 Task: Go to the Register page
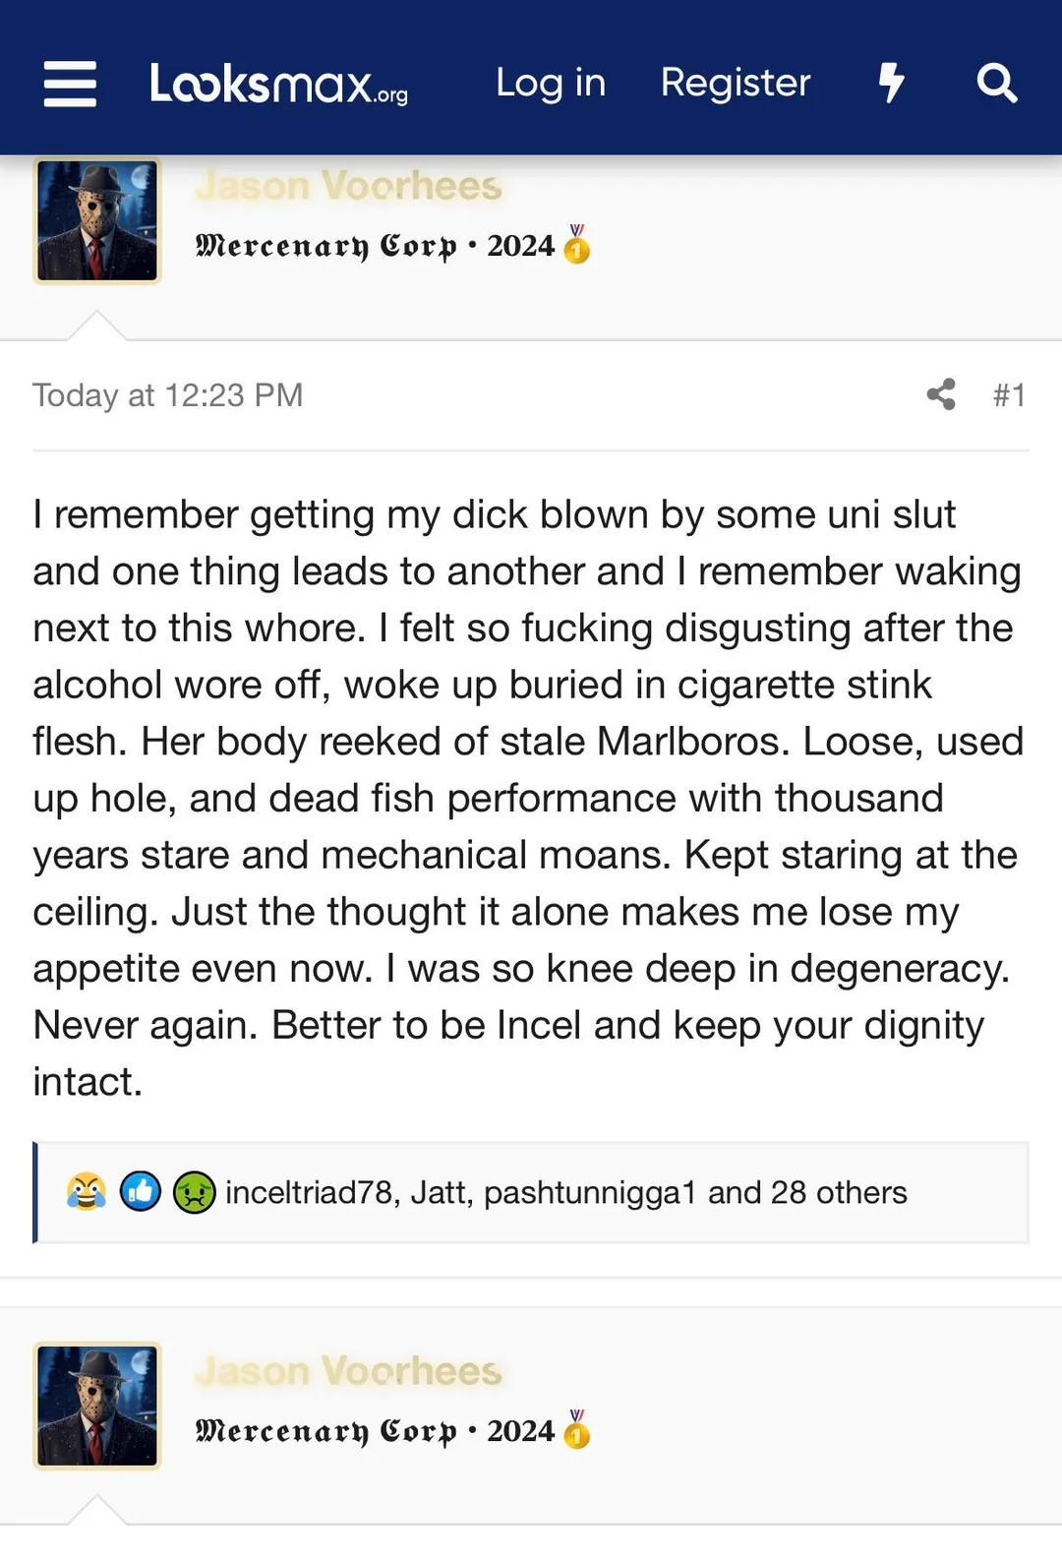pyautogui.click(x=735, y=84)
